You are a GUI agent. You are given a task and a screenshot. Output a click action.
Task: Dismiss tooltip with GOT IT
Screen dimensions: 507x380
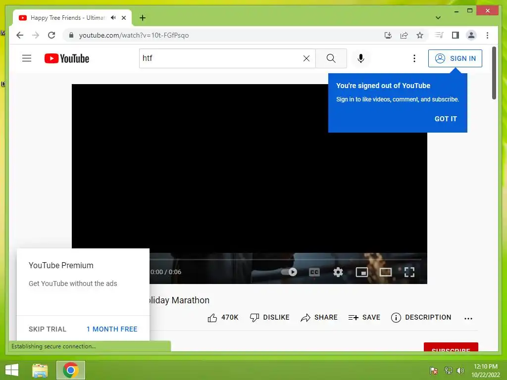(x=446, y=119)
